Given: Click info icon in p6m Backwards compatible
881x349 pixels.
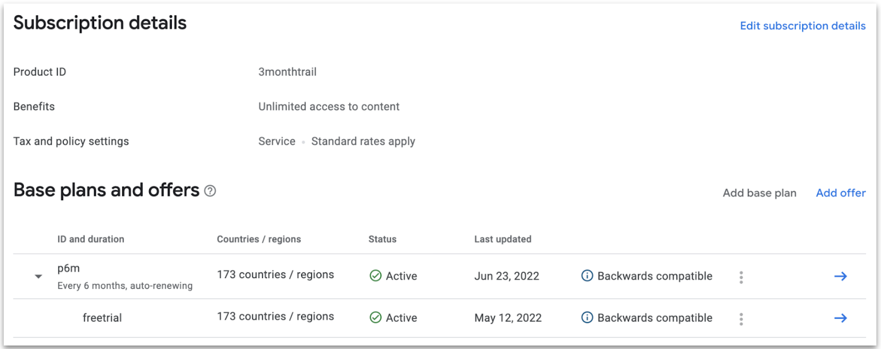Looking at the screenshot, I should [587, 276].
